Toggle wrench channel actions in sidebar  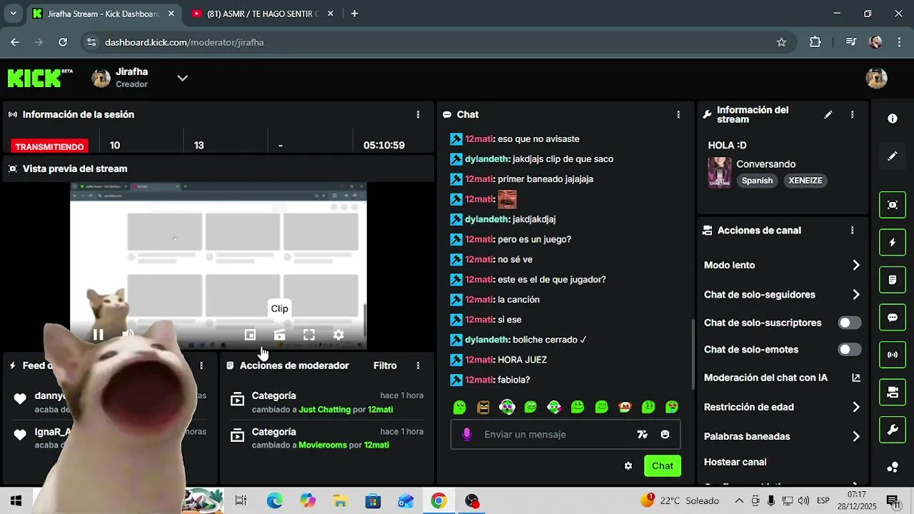893,430
